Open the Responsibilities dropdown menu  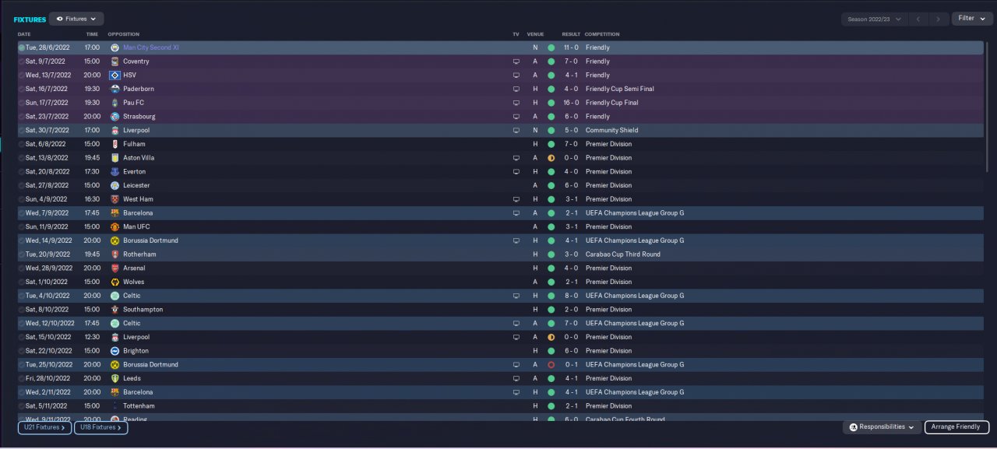(x=881, y=427)
